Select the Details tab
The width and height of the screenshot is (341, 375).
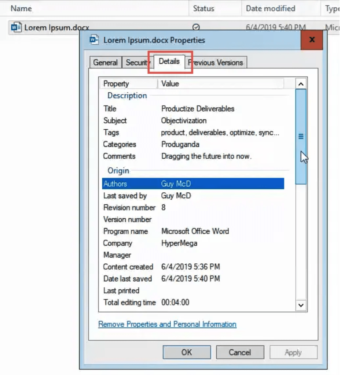click(x=169, y=62)
